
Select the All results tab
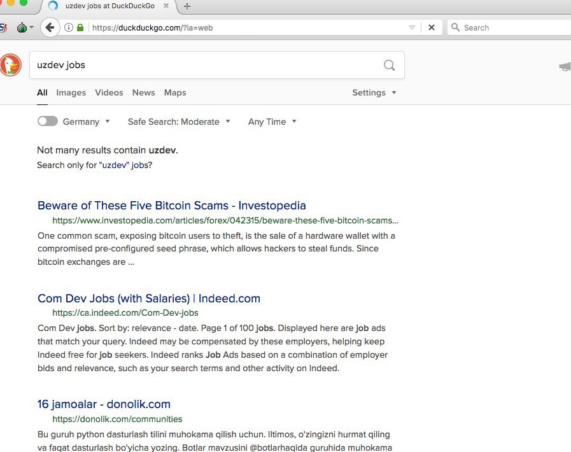click(42, 92)
